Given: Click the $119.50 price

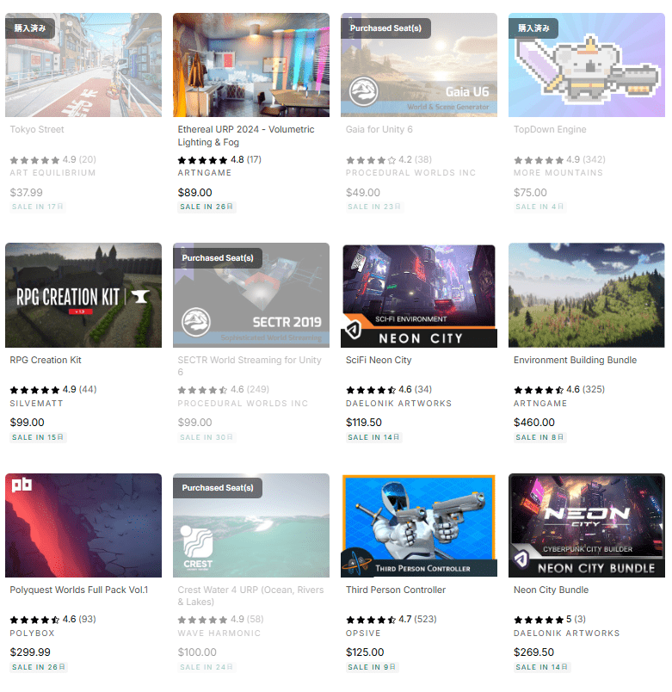Looking at the screenshot, I should tap(364, 423).
